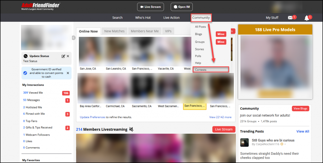This screenshot has width=323, height=163.
Task: Switch to the VIPs tab
Action: [x=168, y=31]
